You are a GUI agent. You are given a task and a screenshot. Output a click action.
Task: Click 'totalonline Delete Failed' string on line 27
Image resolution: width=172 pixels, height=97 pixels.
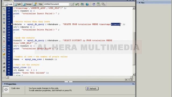pyautogui.click(x=39, y=30)
